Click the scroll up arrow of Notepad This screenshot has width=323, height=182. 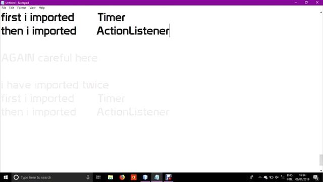click(x=321, y=13)
